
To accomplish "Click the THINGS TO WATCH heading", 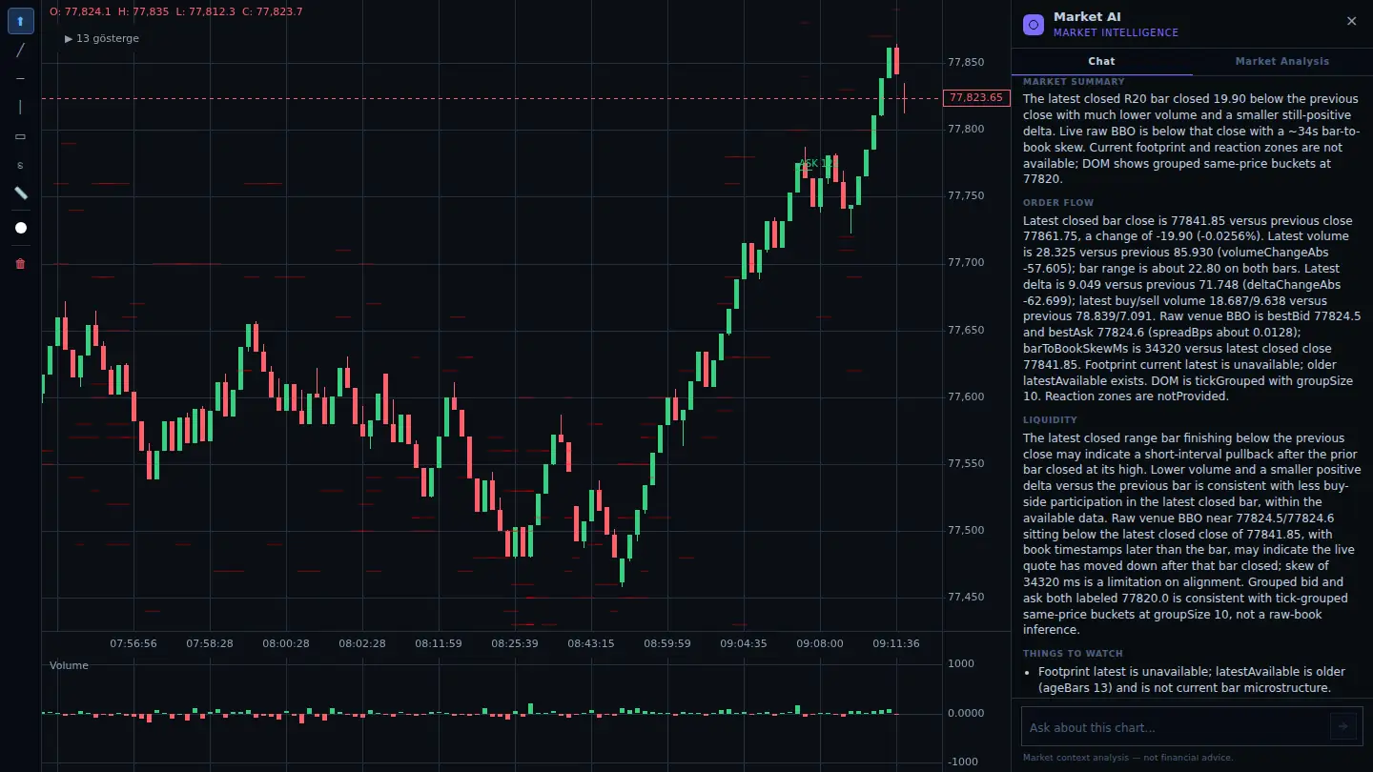I will coord(1073,654).
